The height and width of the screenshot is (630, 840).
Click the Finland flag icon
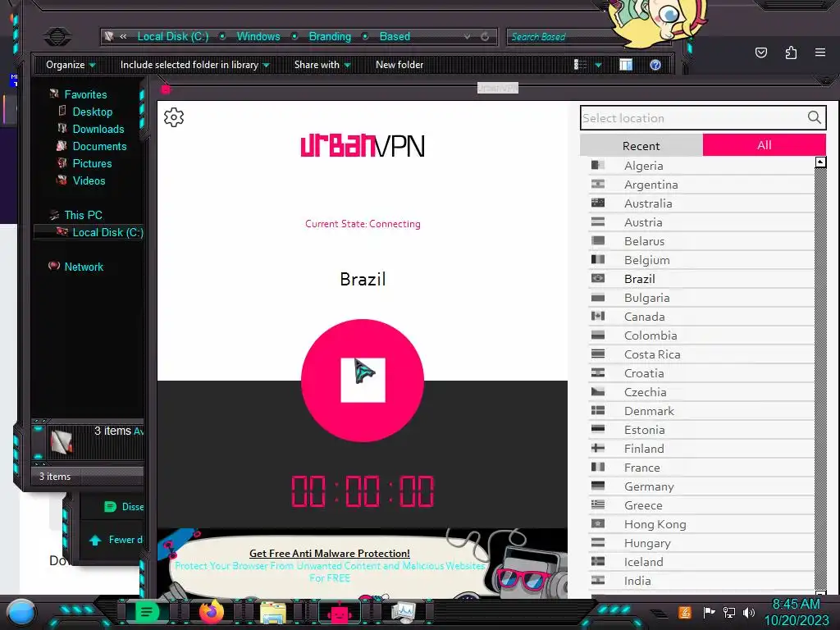coord(598,448)
